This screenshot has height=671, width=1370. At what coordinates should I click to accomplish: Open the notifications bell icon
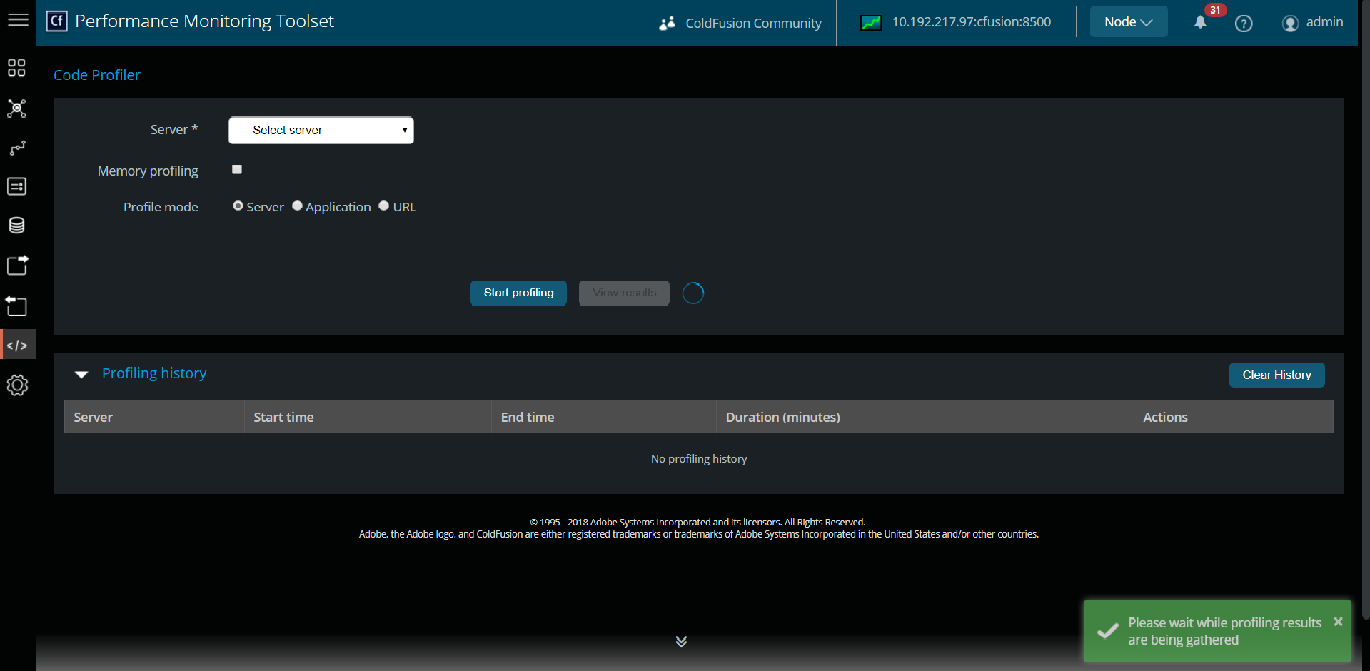pos(1200,23)
